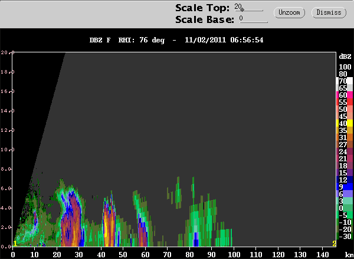Click the dBZ legend heading

(345, 57)
